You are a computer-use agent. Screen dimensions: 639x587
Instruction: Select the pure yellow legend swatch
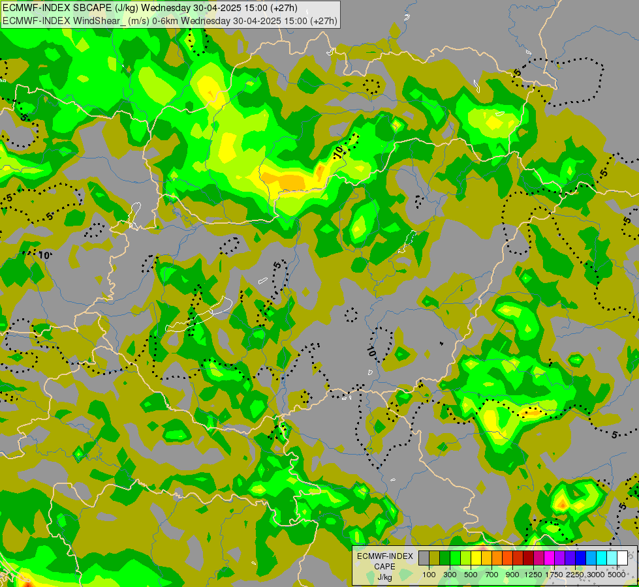click(476, 558)
